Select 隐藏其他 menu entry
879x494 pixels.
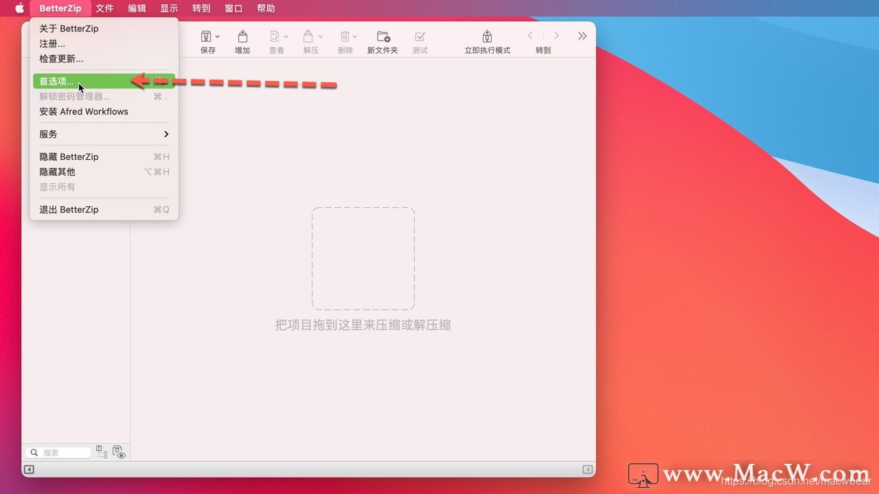pos(104,172)
